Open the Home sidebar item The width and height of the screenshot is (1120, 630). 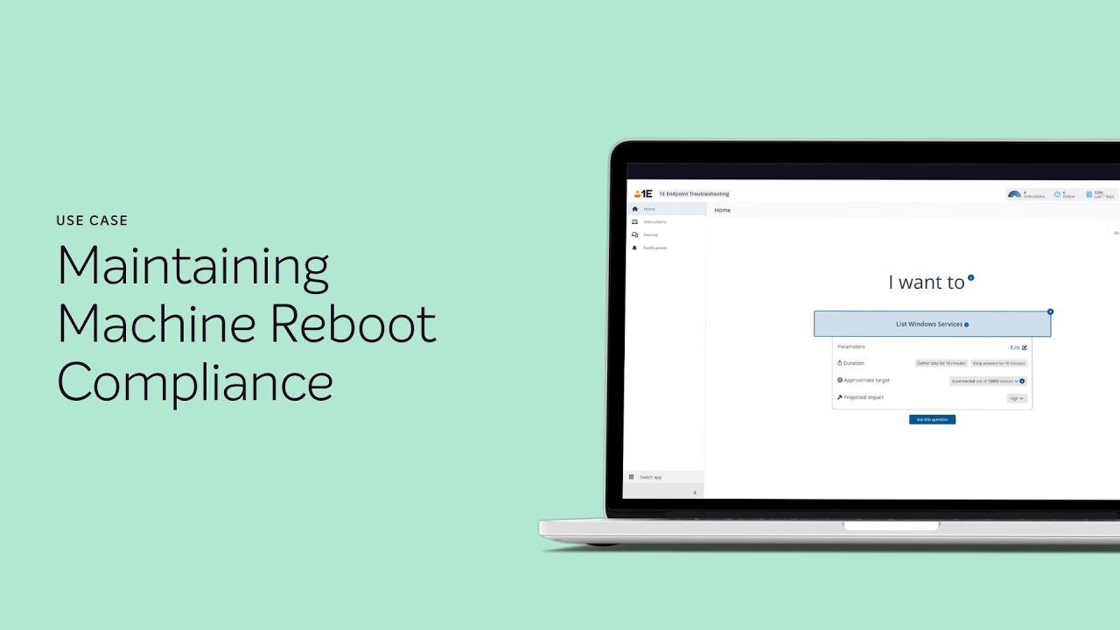[x=667, y=209]
